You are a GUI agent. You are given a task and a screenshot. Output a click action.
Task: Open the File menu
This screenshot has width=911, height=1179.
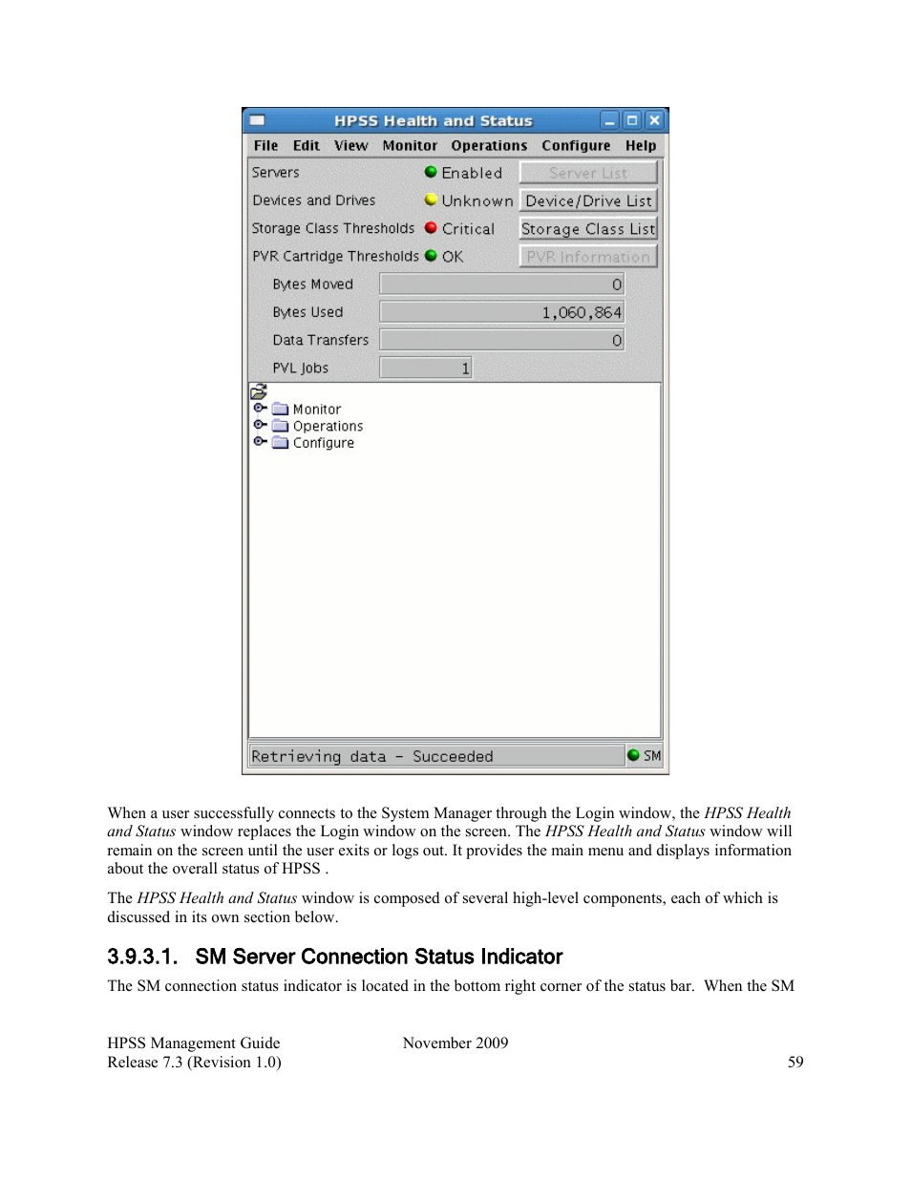point(265,146)
